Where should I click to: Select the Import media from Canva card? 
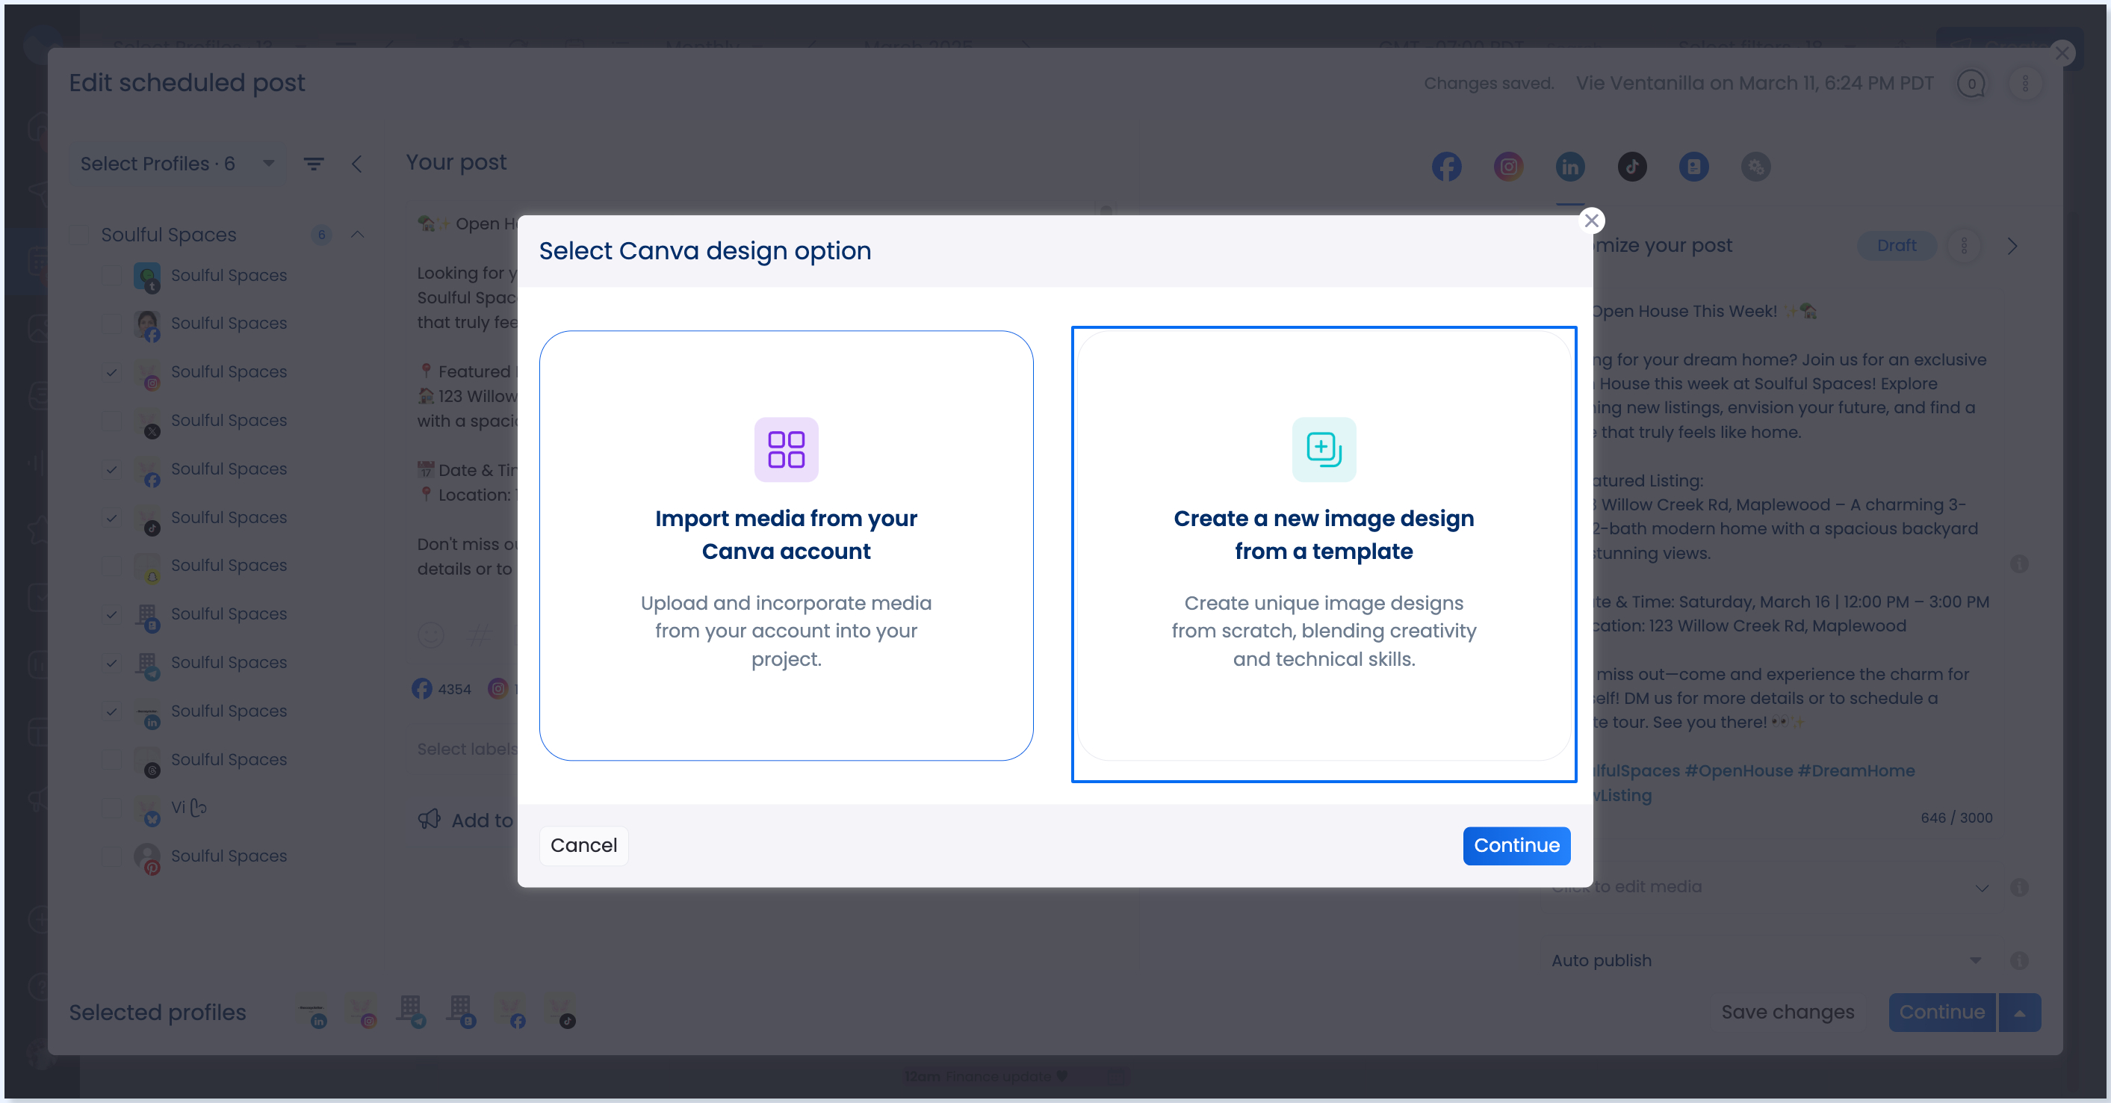[x=786, y=546]
